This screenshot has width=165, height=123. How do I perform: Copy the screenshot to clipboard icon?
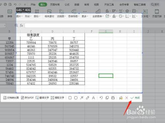107,98
